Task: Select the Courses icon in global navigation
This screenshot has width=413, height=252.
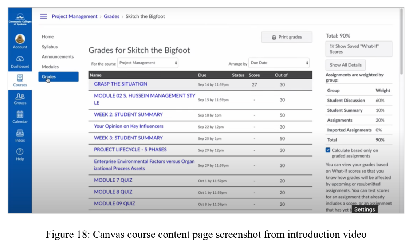Action: [20, 78]
